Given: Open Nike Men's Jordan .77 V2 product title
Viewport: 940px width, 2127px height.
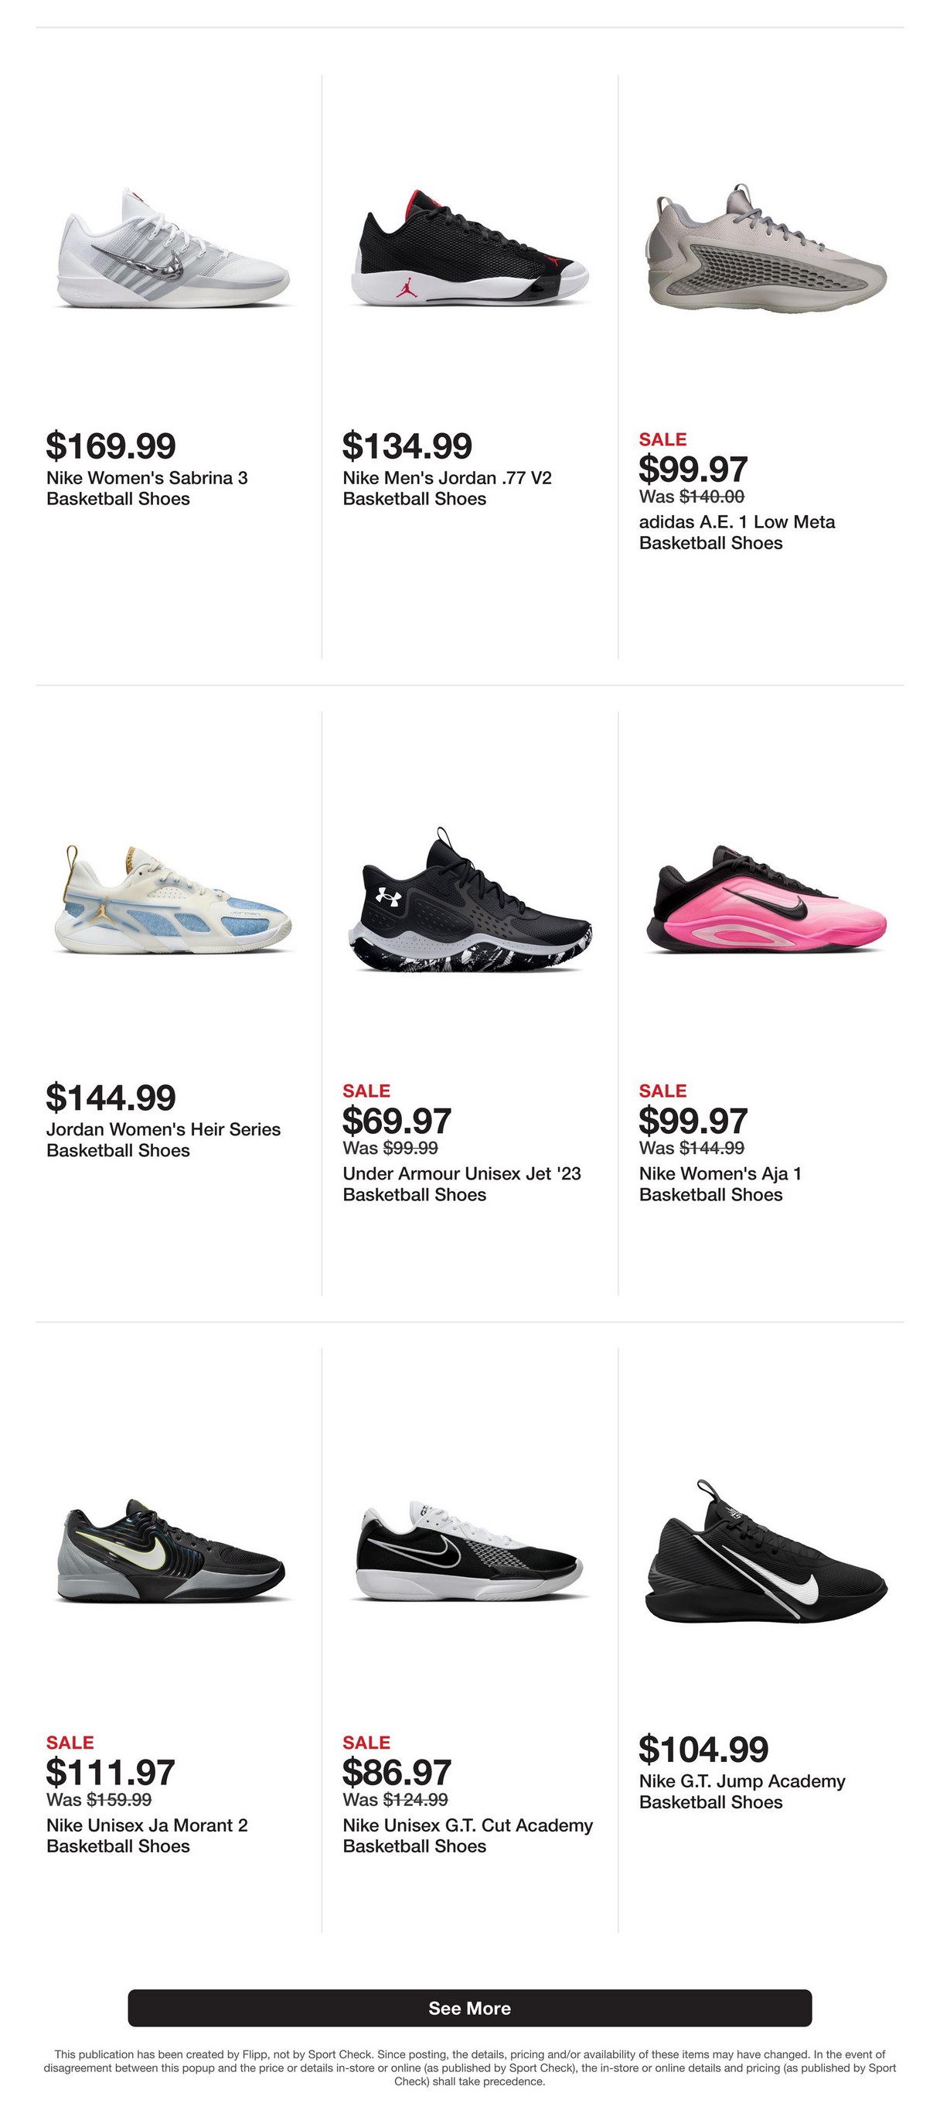Looking at the screenshot, I should tap(447, 488).
